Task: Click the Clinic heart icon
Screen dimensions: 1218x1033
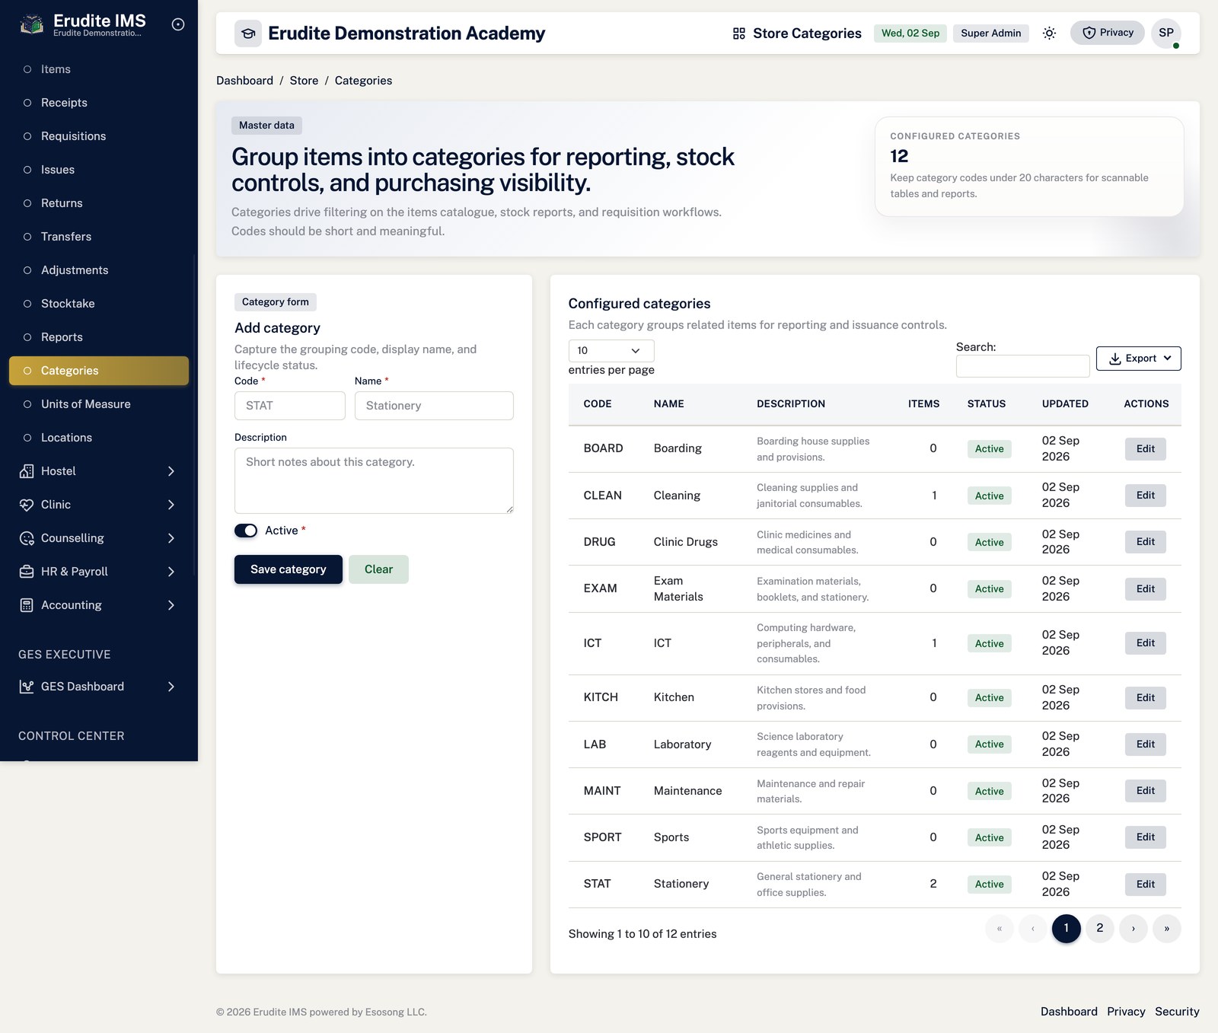Action: [27, 505]
